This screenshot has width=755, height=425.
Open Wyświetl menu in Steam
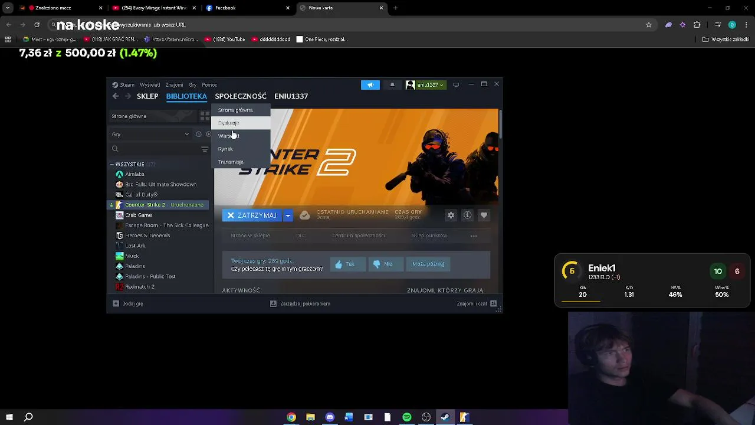tap(150, 85)
